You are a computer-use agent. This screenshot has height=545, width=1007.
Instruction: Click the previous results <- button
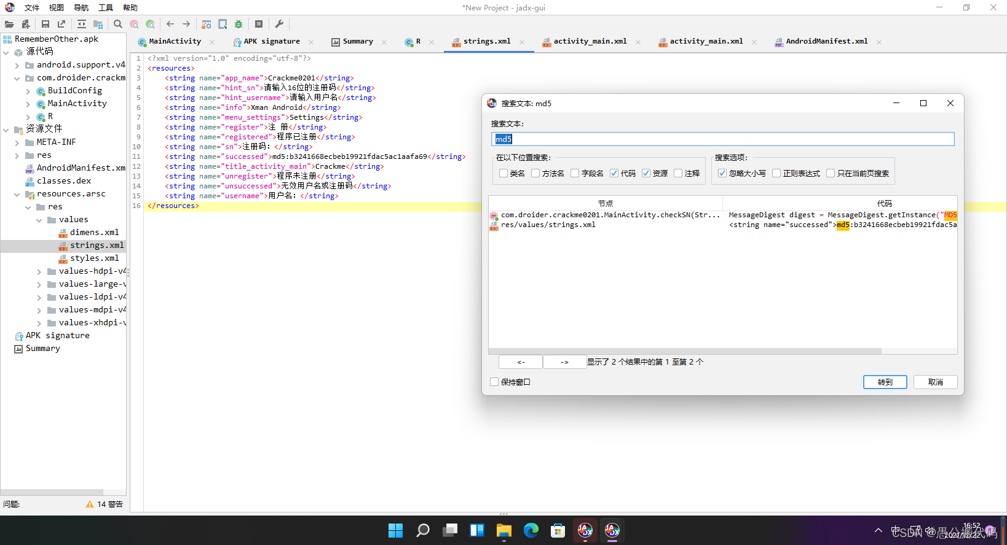(521, 362)
